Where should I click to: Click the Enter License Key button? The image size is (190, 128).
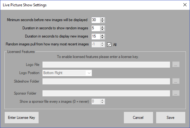coord(21,118)
